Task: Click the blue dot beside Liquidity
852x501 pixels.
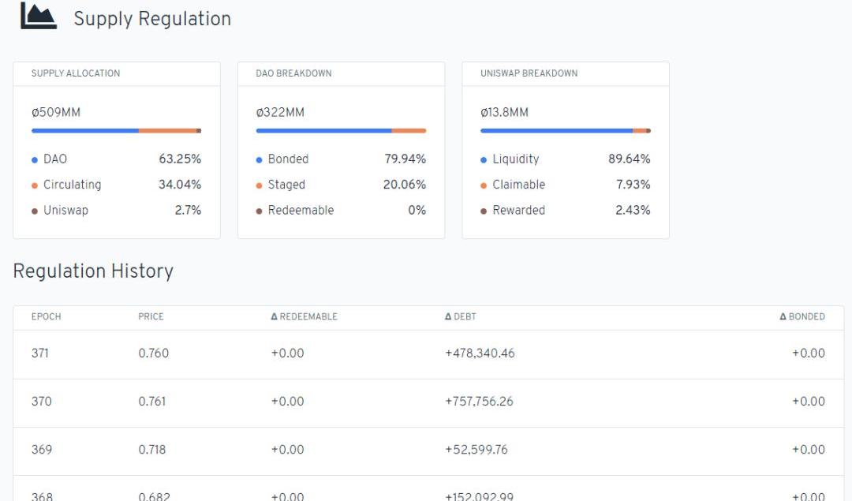Action: (484, 159)
